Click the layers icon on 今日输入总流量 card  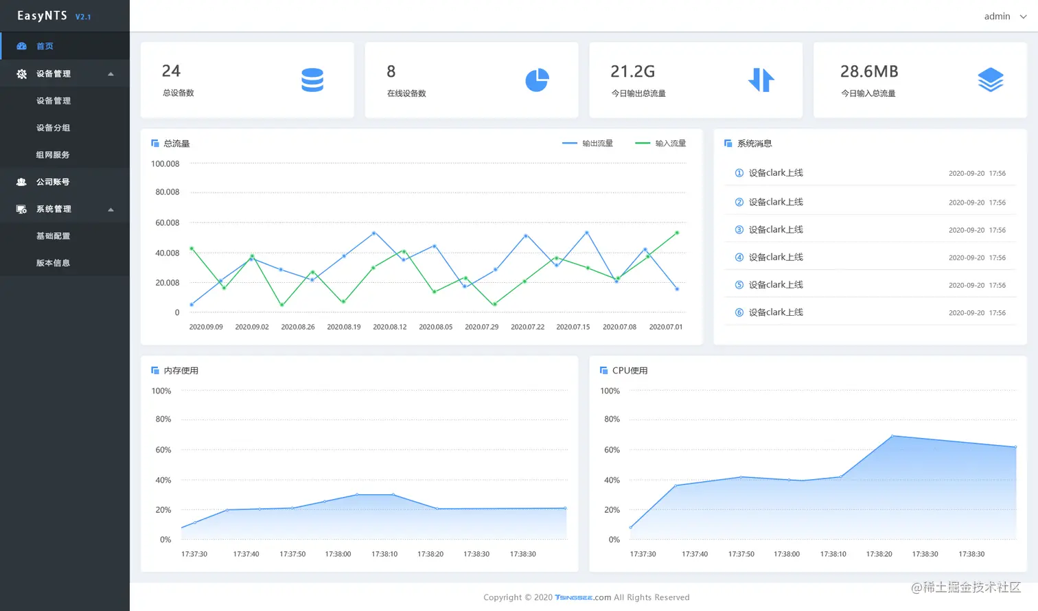991,80
